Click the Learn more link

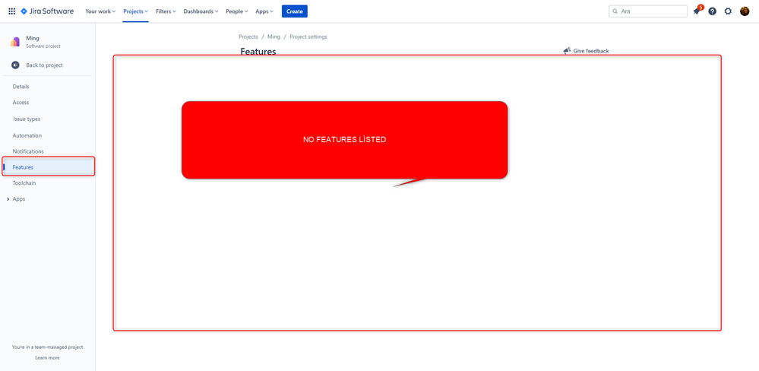coord(47,358)
